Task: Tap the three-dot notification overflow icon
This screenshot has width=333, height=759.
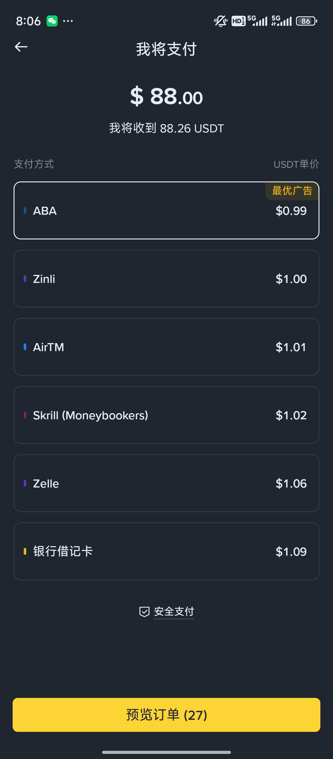Action: coord(68,21)
